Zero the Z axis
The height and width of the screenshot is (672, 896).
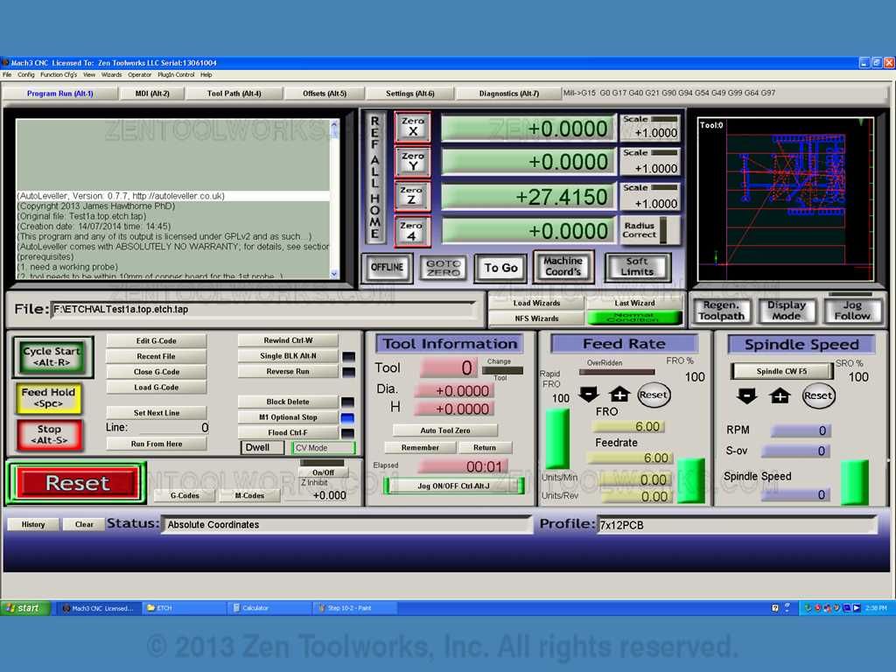pyautogui.click(x=412, y=196)
